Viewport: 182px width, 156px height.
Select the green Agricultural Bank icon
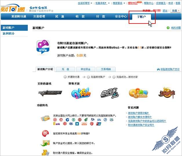tap(73, 120)
